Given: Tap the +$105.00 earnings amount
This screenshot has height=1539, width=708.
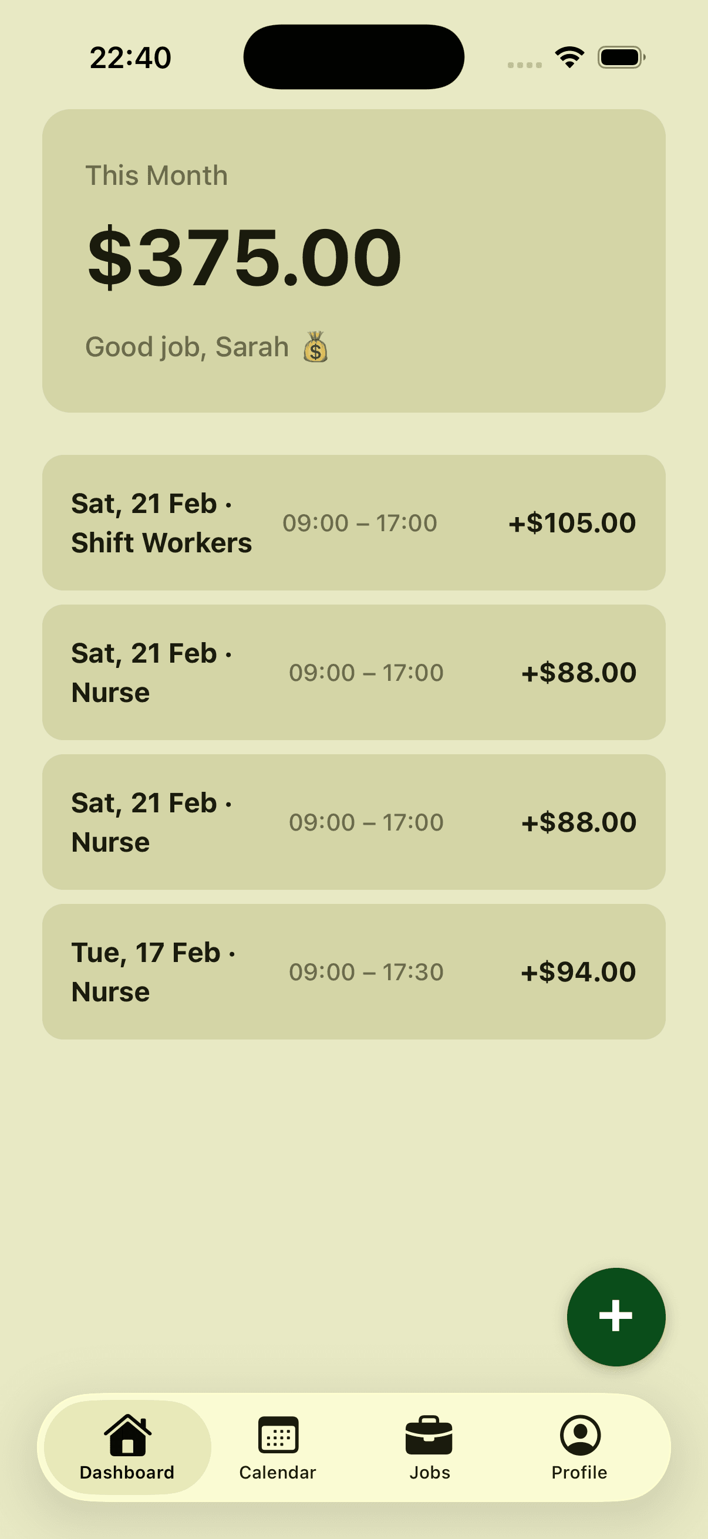Looking at the screenshot, I should pos(572,524).
